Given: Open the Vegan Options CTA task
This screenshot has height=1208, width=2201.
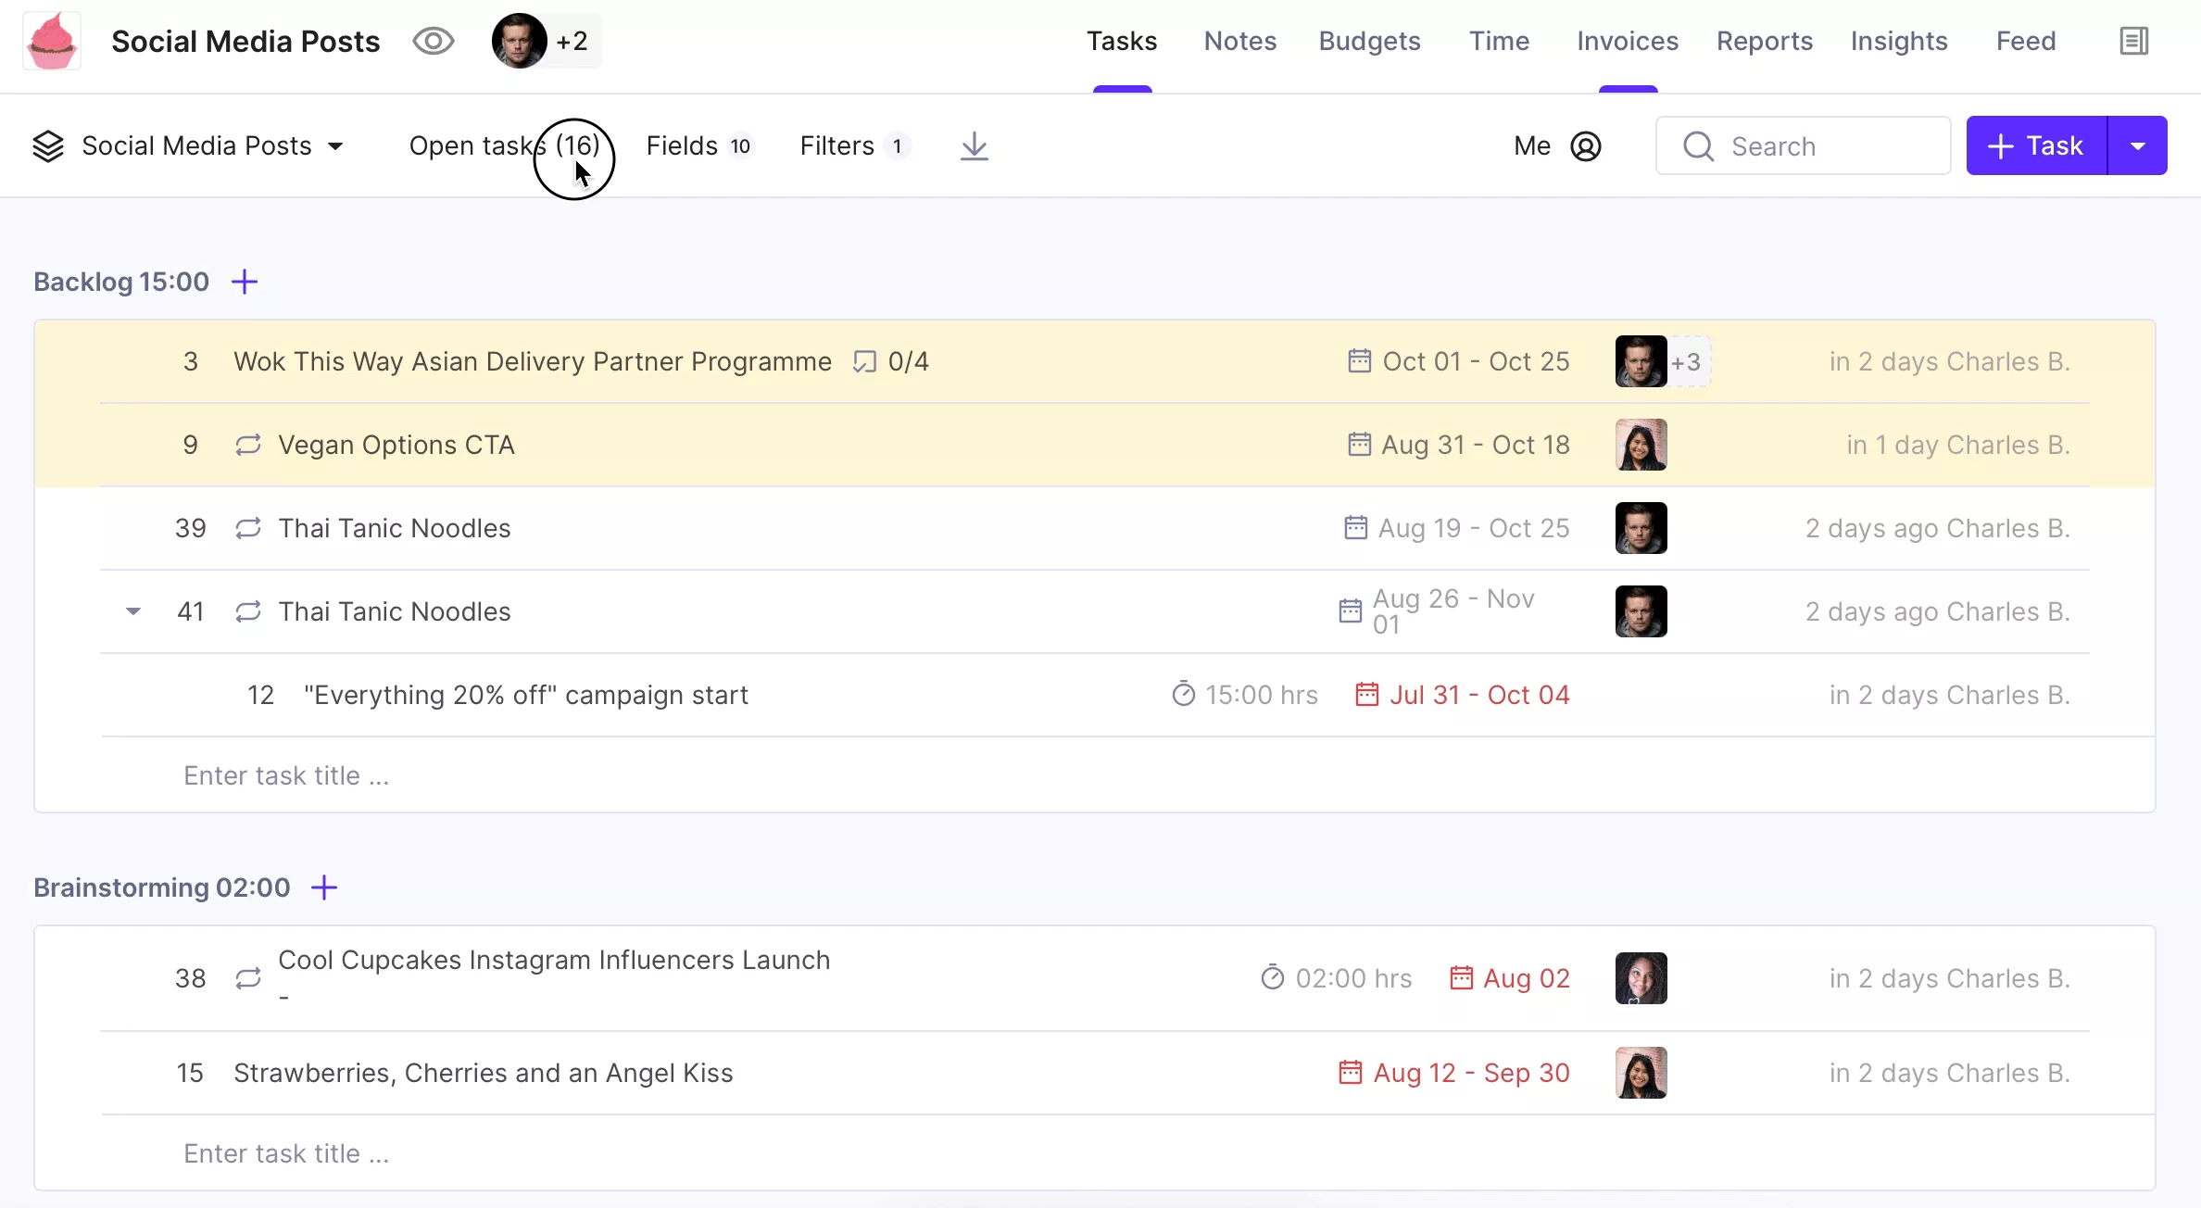Looking at the screenshot, I should point(396,445).
